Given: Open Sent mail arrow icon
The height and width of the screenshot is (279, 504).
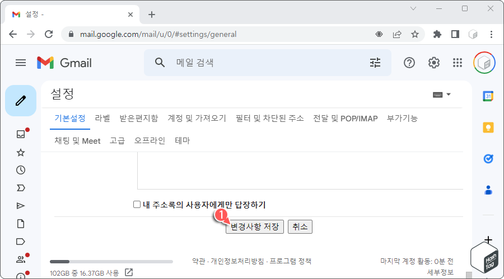Looking at the screenshot, I should pos(21,206).
